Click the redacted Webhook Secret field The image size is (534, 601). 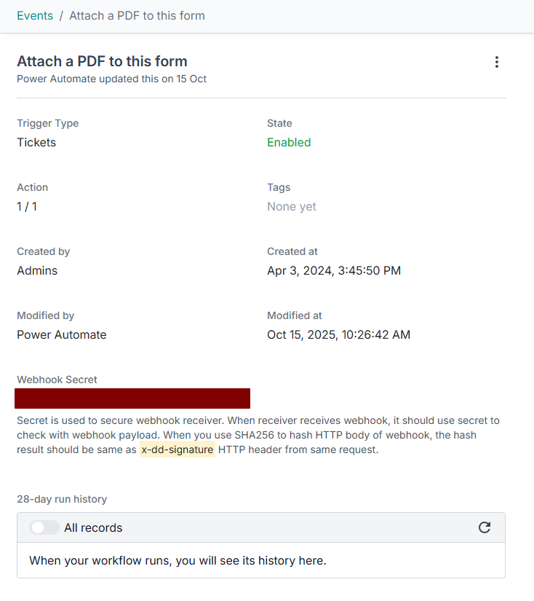click(132, 398)
